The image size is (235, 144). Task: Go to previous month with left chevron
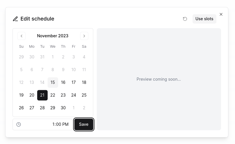(x=21, y=36)
